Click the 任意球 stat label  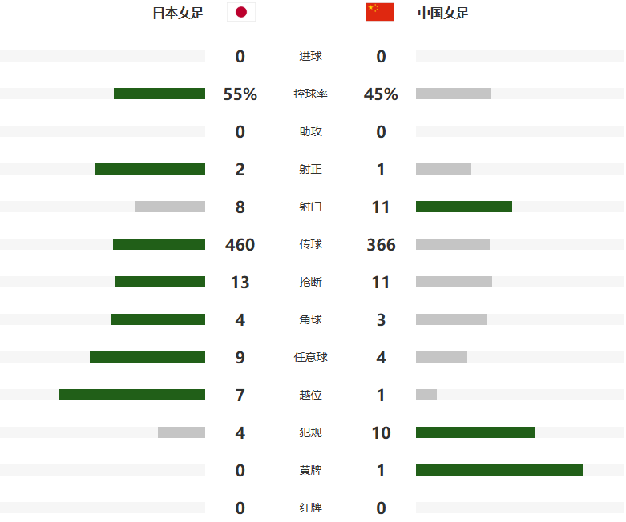311,357
